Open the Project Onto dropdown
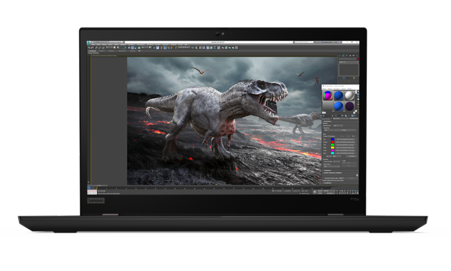 [x=332, y=166]
